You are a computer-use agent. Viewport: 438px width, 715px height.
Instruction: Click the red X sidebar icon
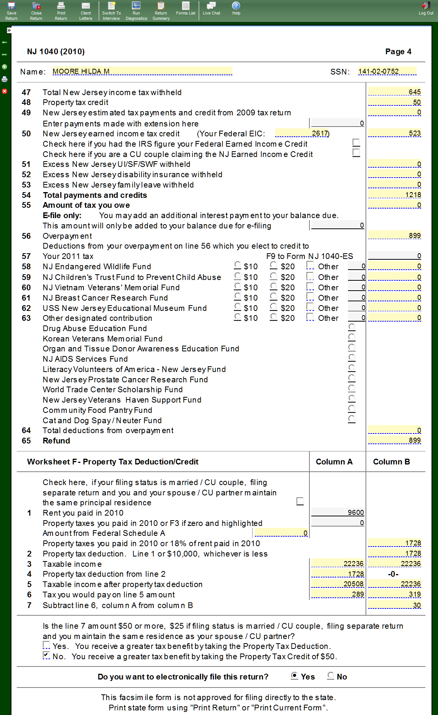5,91
